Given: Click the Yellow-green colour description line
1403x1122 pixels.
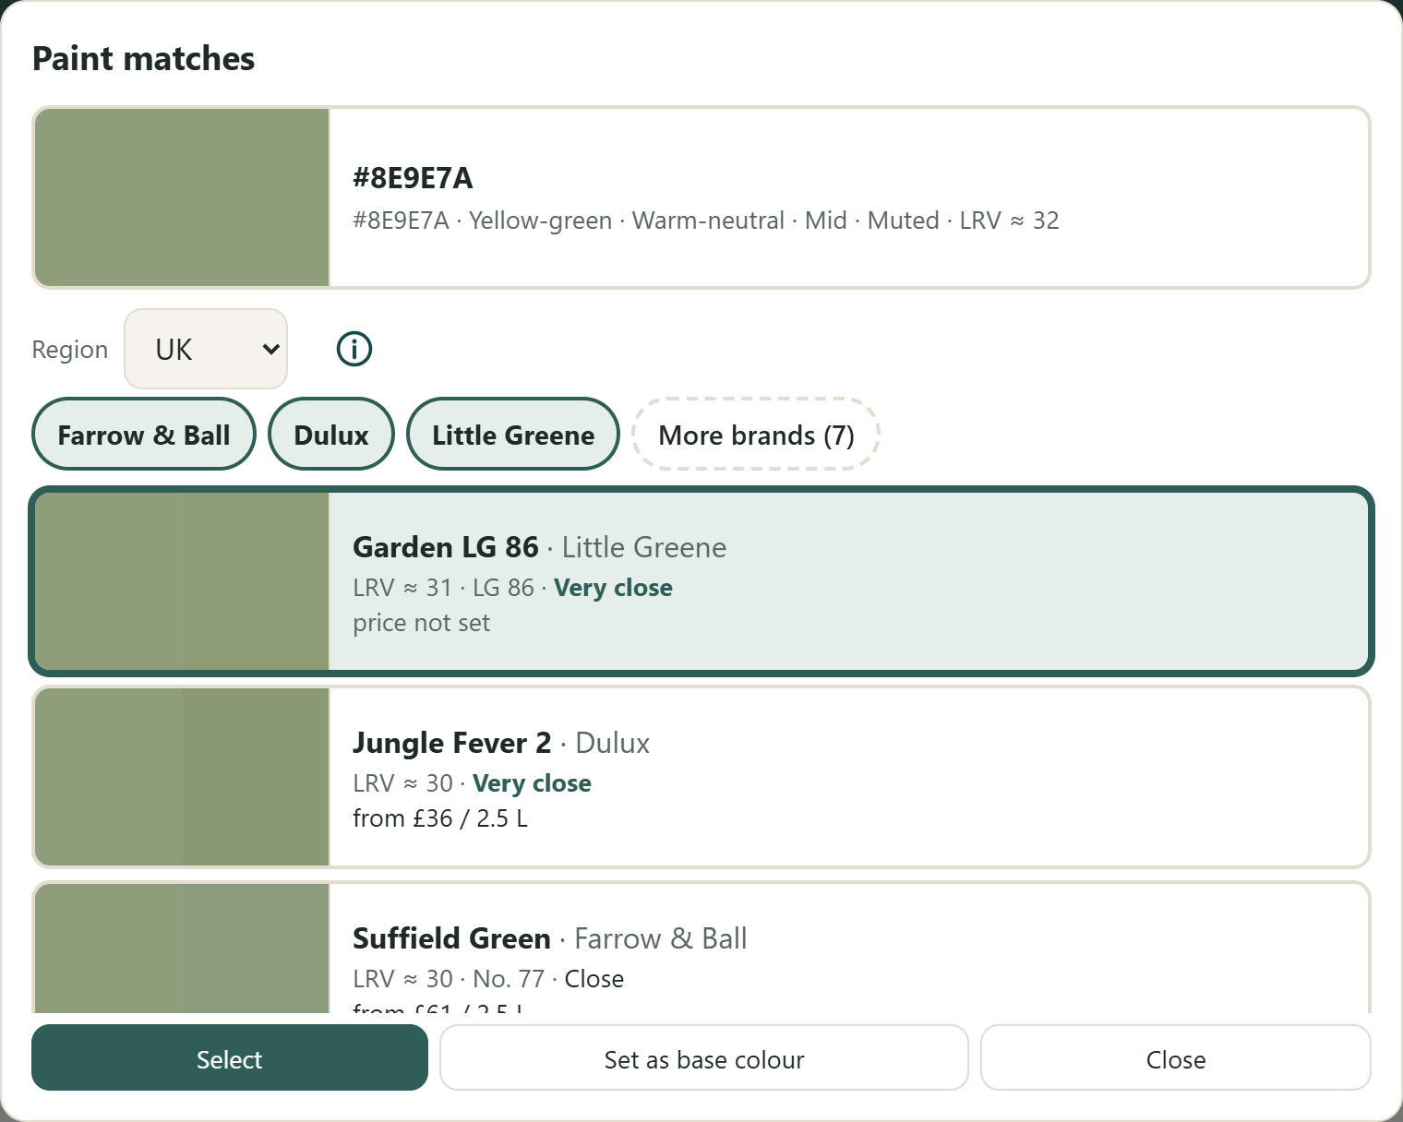Looking at the screenshot, I should [x=706, y=221].
